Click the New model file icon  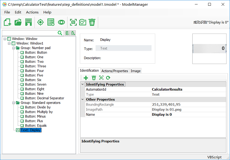coord(7,22)
